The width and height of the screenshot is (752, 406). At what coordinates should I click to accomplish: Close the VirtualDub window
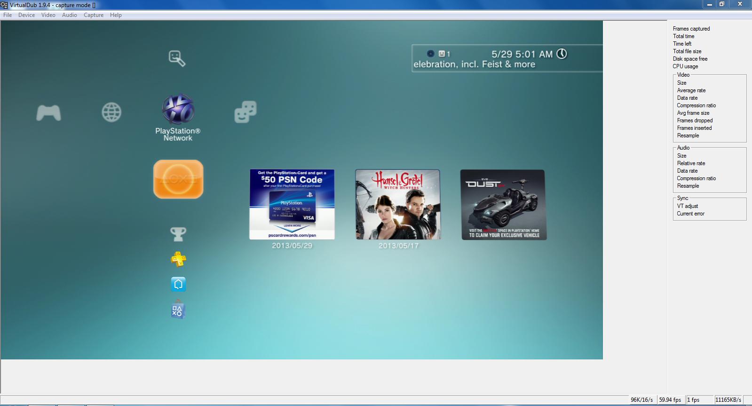pyautogui.click(x=740, y=4)
